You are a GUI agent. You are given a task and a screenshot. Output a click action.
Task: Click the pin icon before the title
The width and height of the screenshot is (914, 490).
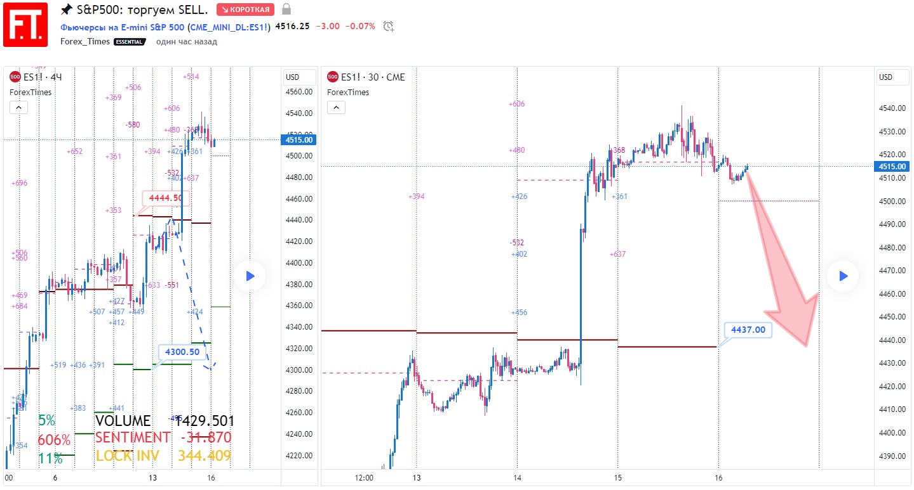click(x=66, y=10)
